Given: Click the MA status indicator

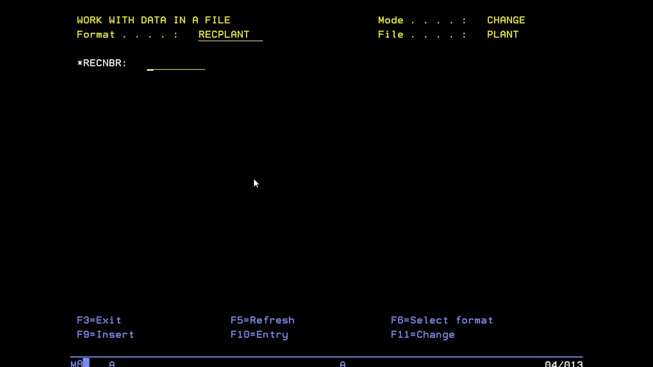Looking at the screenshot, I should [x=77, y=364].
